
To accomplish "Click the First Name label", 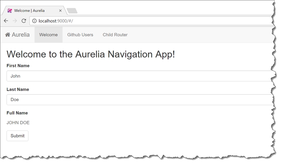I will [18, 66].
